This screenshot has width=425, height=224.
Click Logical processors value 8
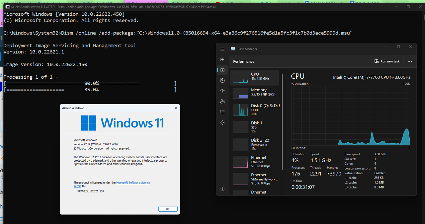[x=375, y=168]
